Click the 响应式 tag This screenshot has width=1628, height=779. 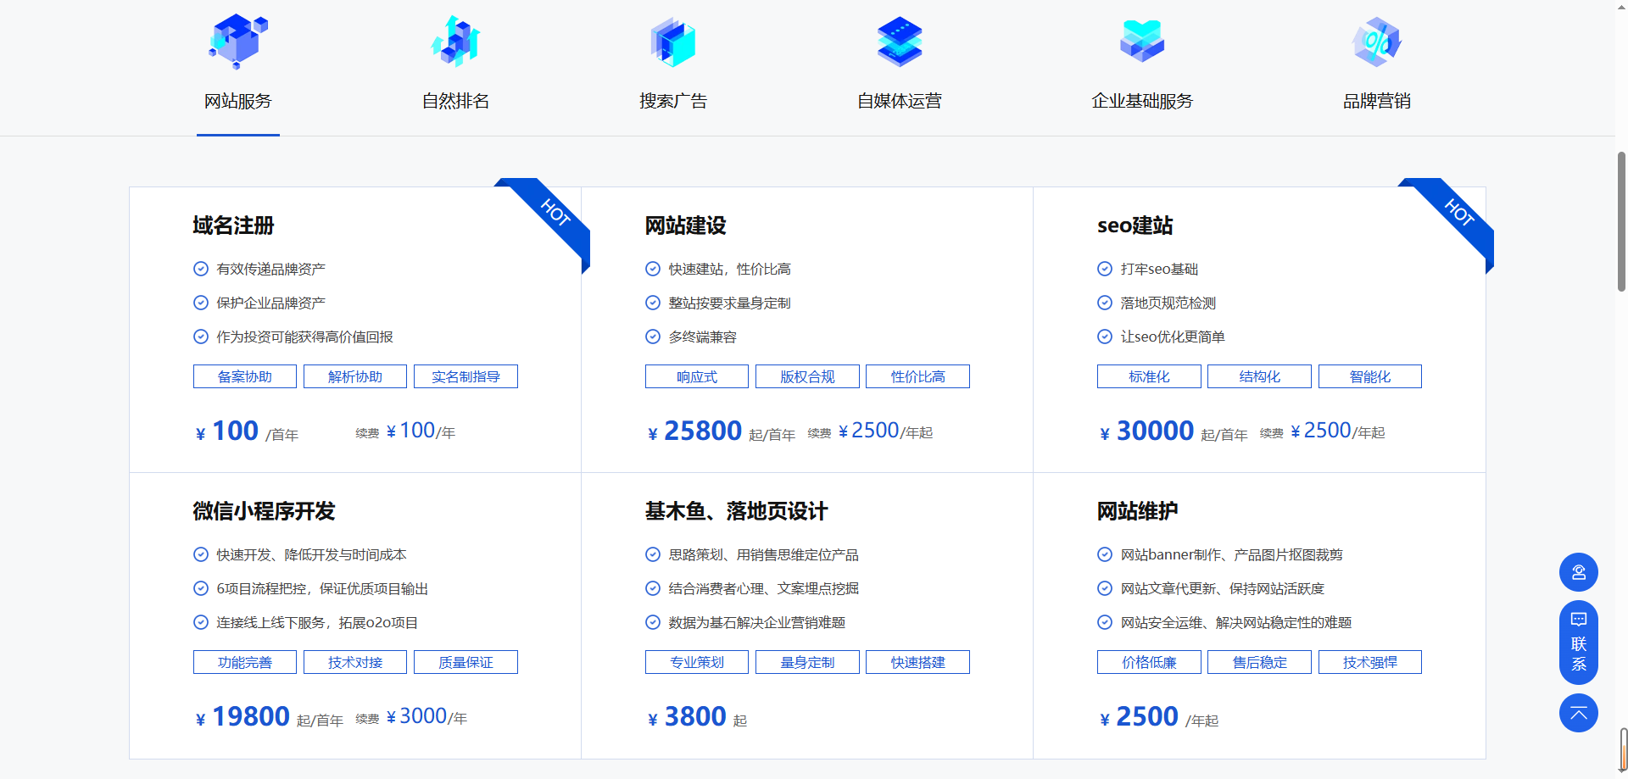click(x=697, y=376)
